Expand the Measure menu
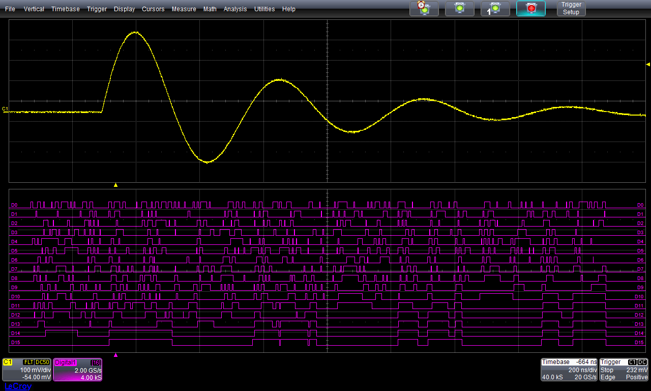651x391 pixels. click(x=184, y=9)
